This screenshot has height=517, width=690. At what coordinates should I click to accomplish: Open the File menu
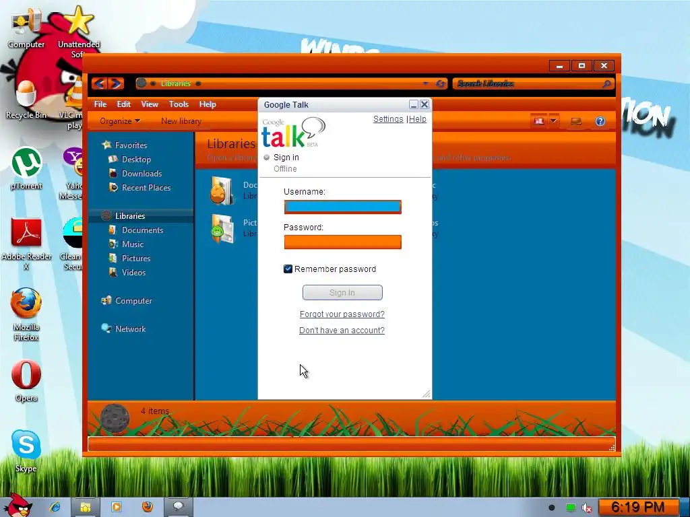point(100,104)
